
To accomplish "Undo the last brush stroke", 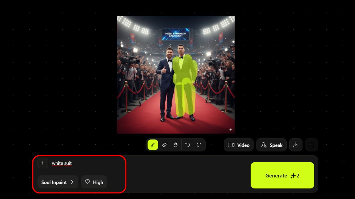I will 188,145.
